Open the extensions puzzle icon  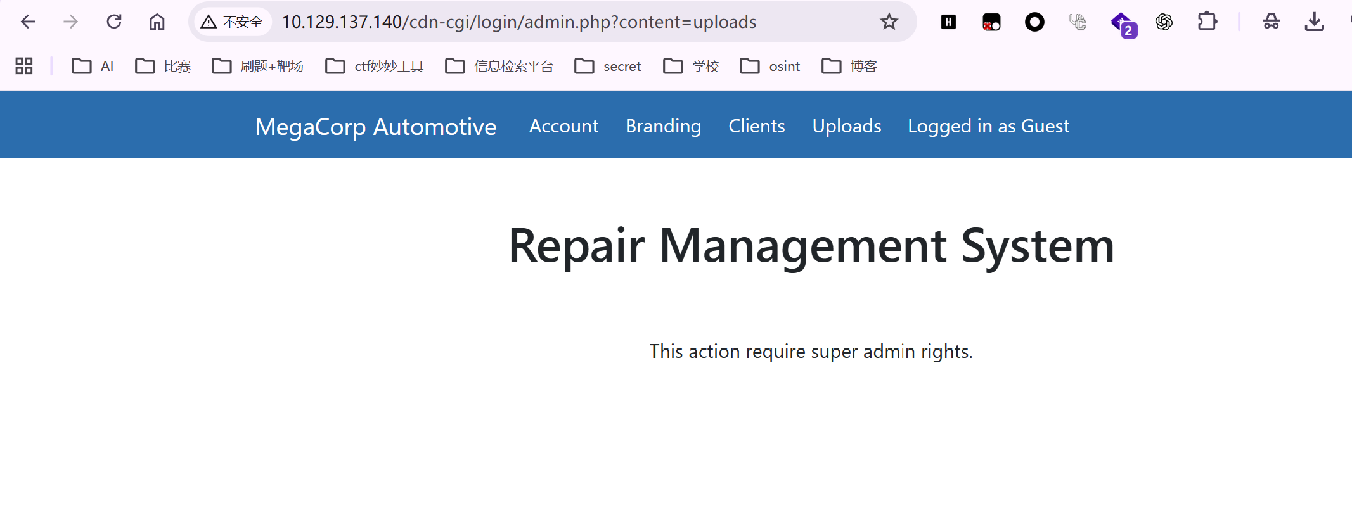[1207, 22]
